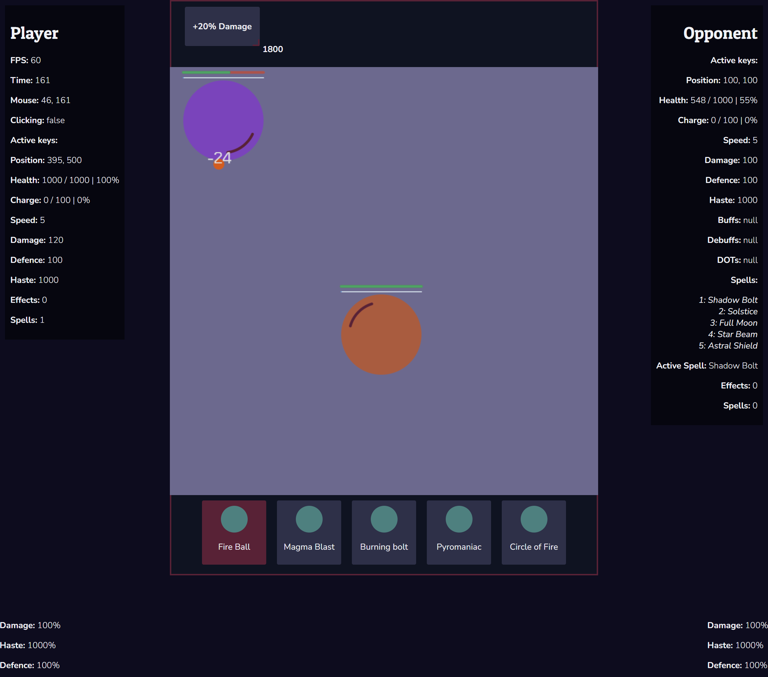The image size is (768, 677).
Task: Click the teal icon on Fire Ball
Action: [234, 519]
